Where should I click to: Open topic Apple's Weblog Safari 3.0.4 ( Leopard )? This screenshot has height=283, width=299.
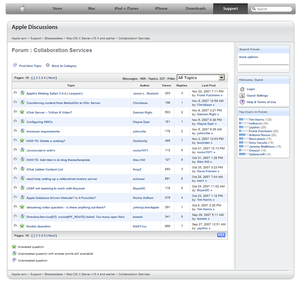(54, 93)
